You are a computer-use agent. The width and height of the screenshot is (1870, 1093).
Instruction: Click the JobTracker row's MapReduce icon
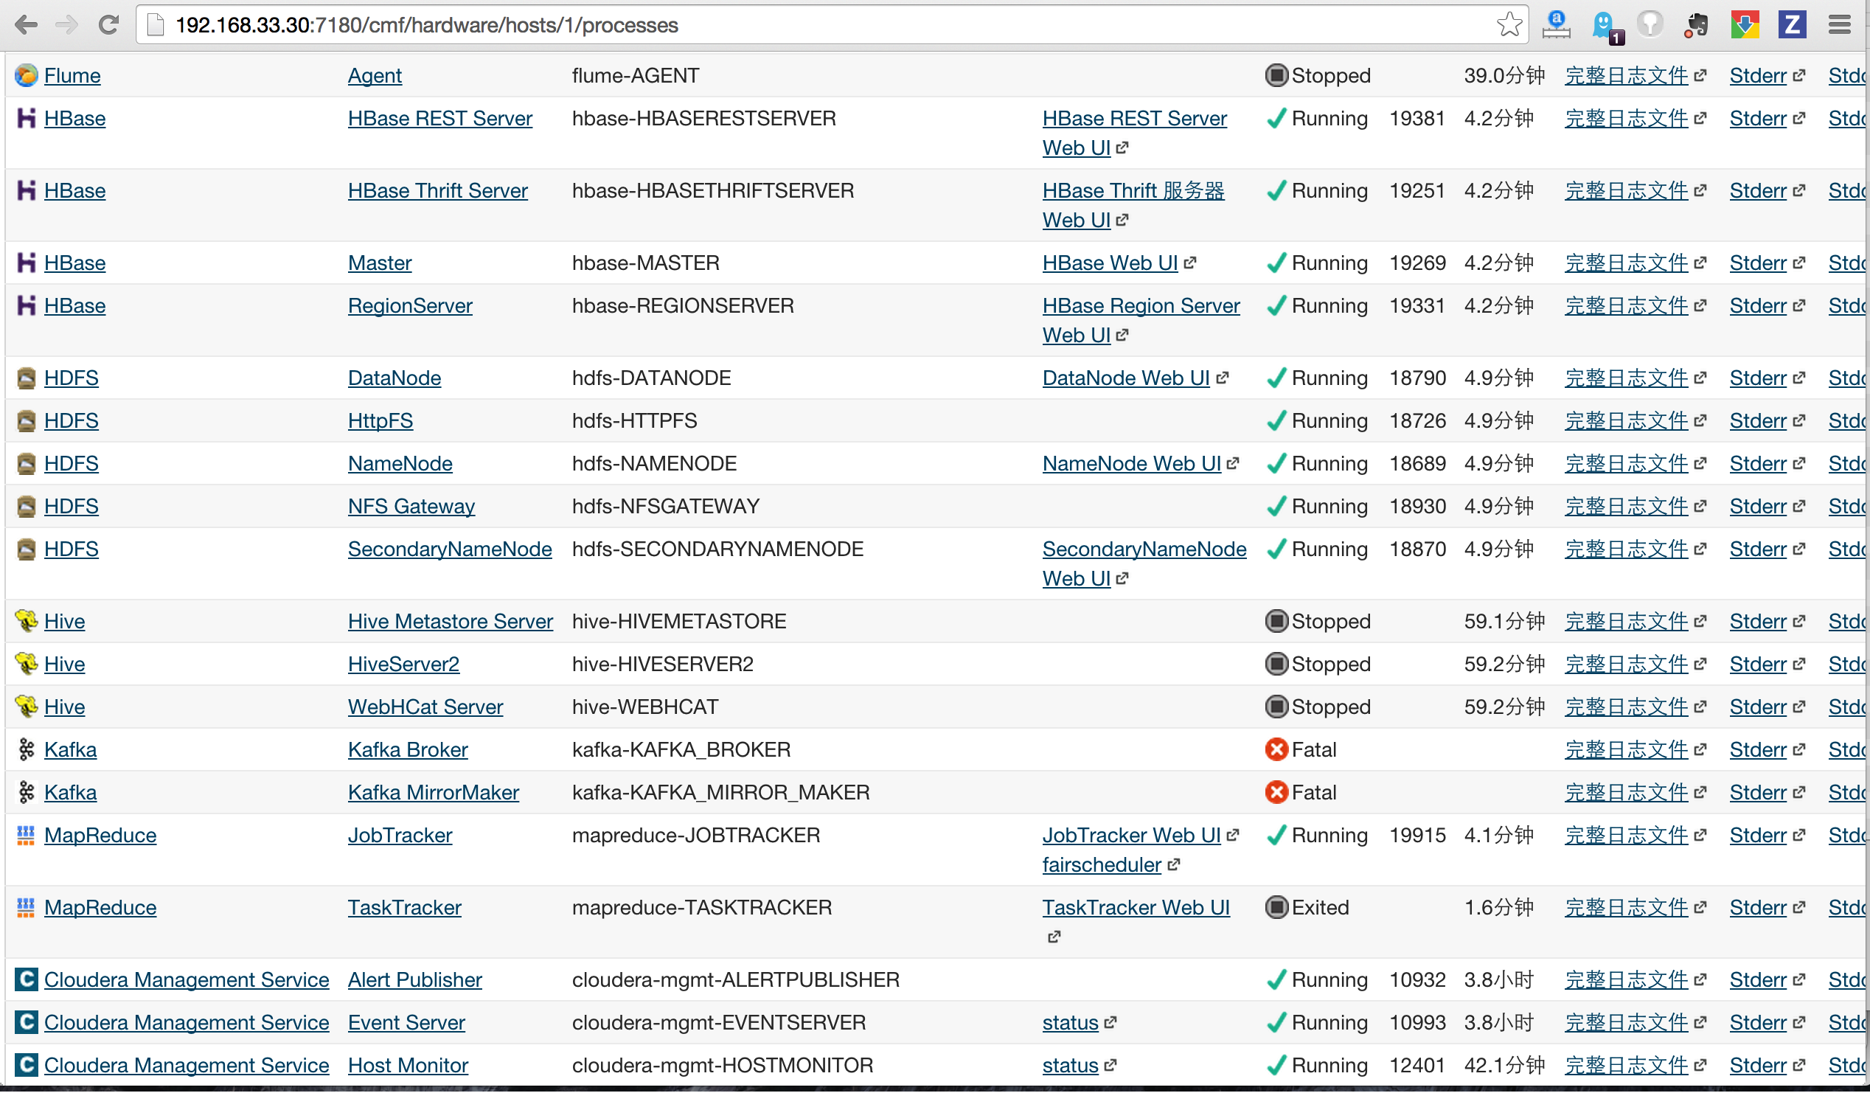tap(26, 836)
